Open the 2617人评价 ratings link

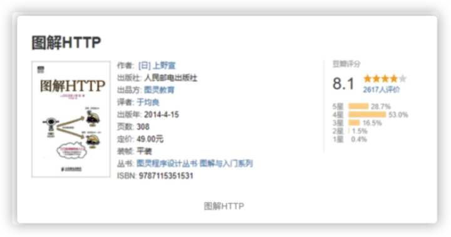(381, 89)
